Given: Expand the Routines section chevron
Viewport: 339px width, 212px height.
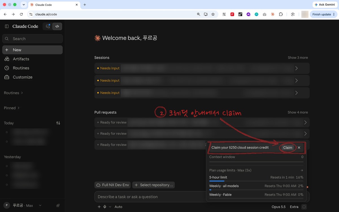Looking at the screenshot, I should pyautogui.click(x=22, y=93).
